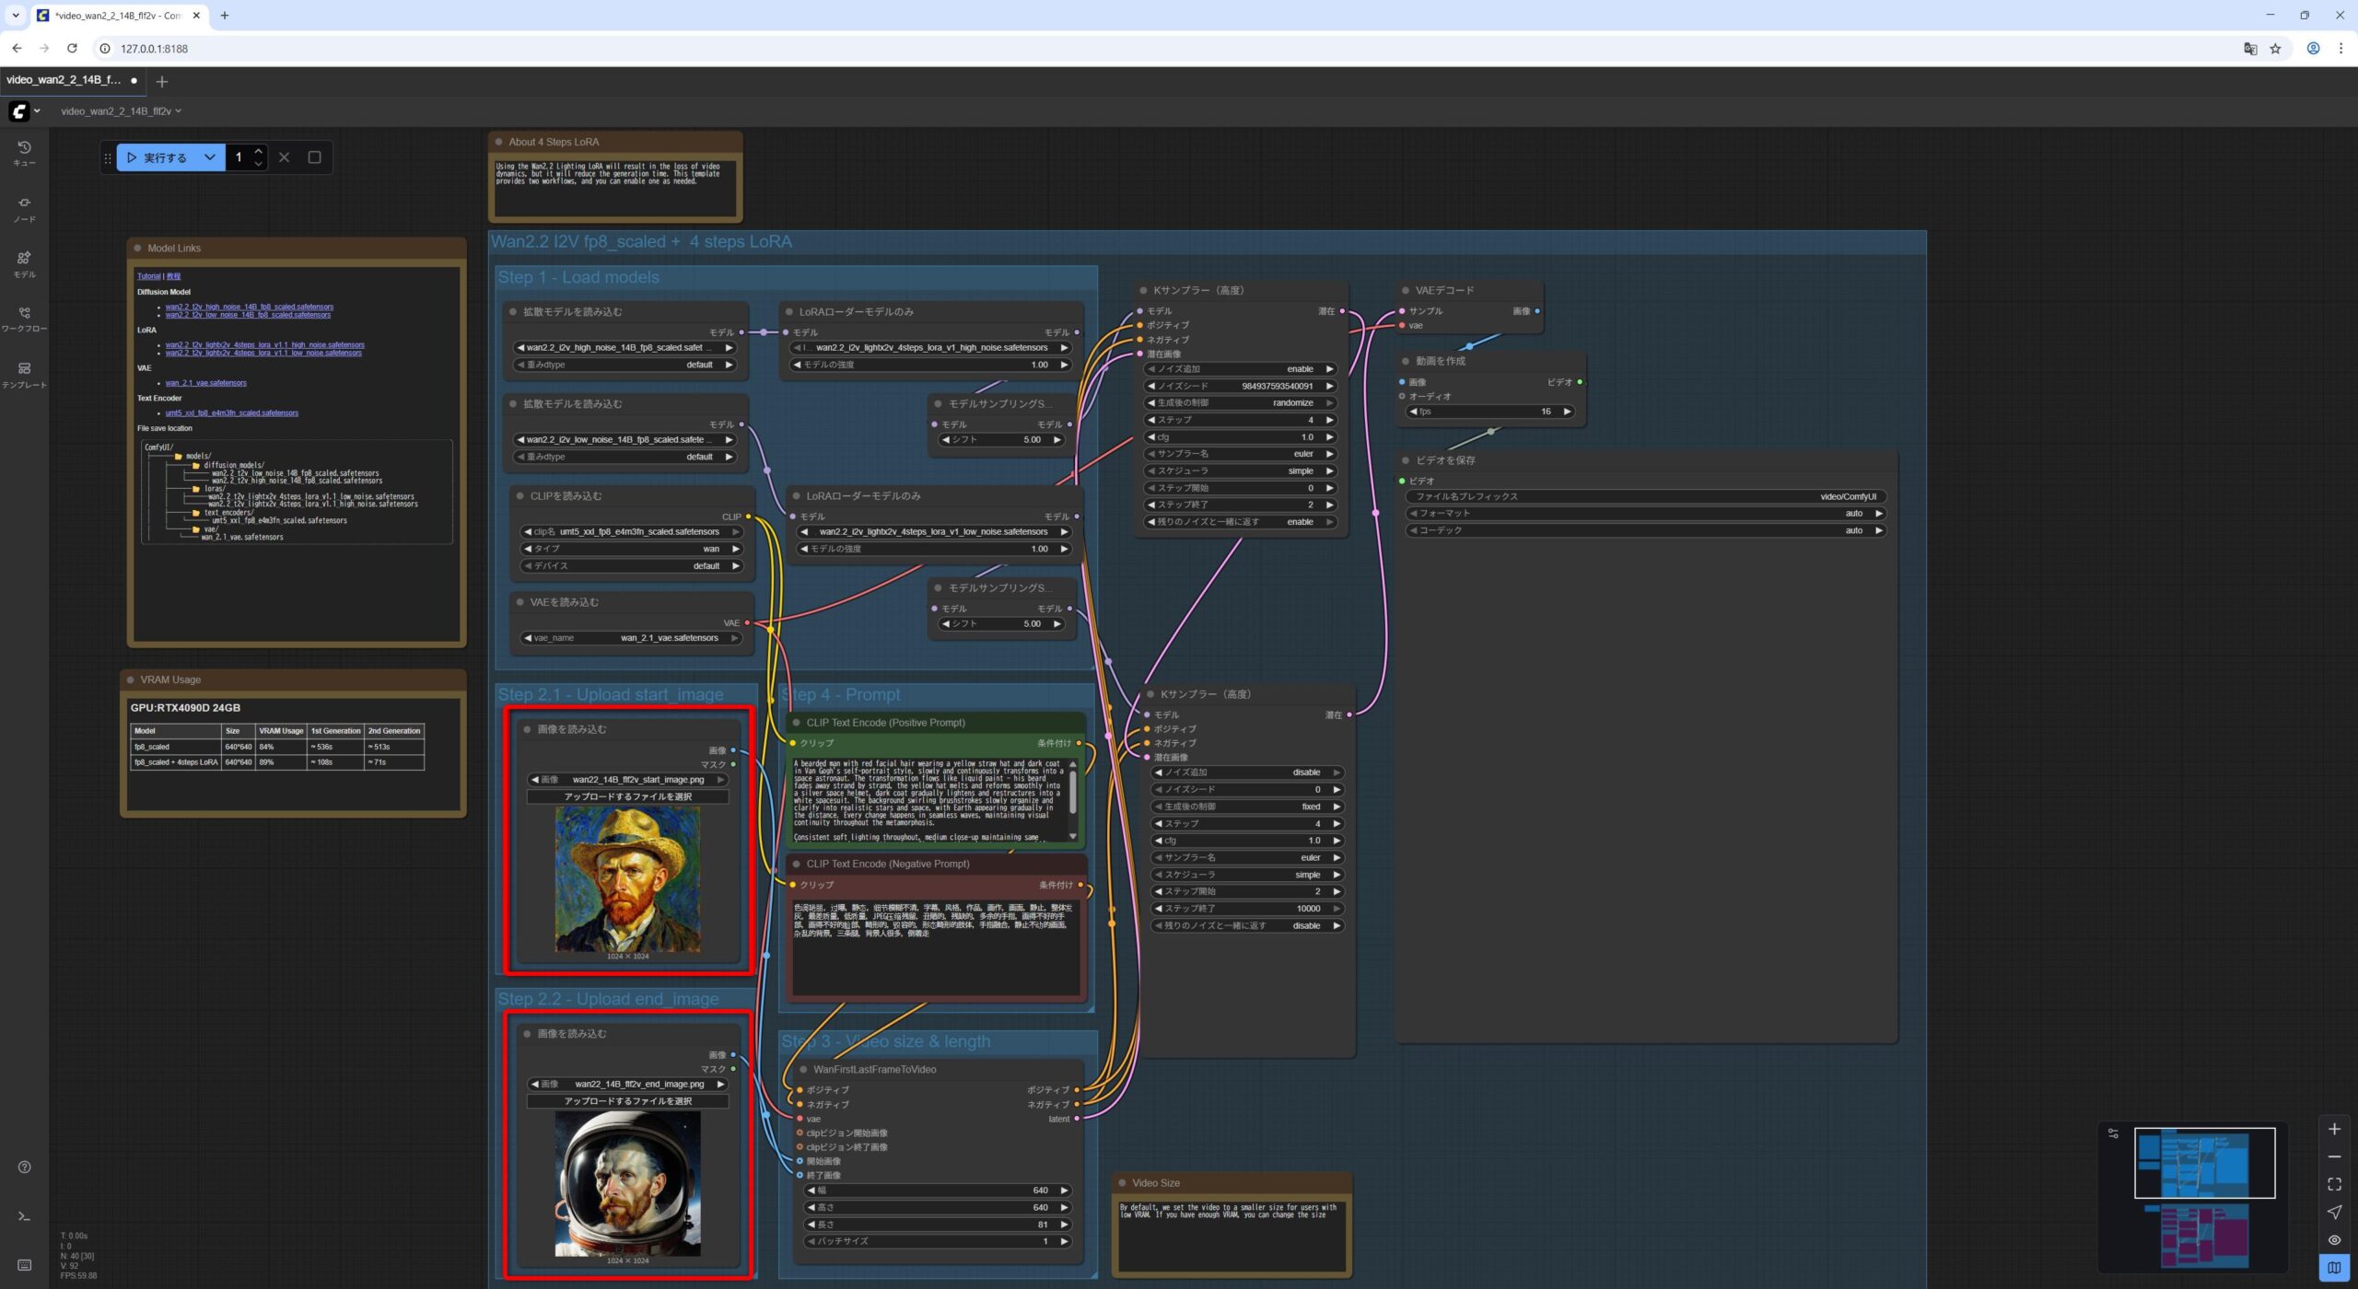Select the cursor/select mode arrow icon

2334,1212
